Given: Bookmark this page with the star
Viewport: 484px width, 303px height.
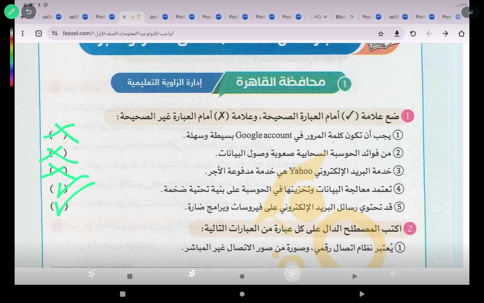Looking at the screenshot, I should (381, 34).
